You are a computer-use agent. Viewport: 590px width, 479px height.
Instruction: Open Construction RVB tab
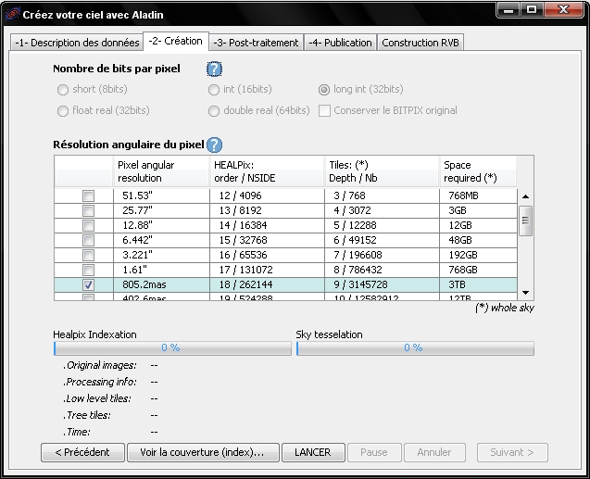click(421, 43)
